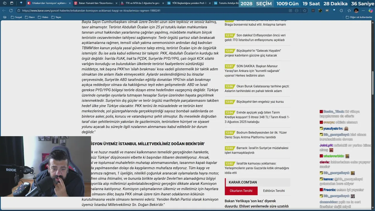Click the 12:07 time badge
The height and width of the screenshot is (211, 375).
[229, 66]
